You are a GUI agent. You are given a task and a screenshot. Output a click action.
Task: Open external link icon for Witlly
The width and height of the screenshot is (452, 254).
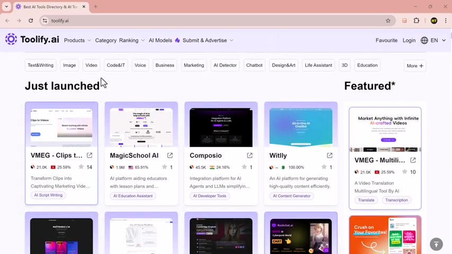330,156
